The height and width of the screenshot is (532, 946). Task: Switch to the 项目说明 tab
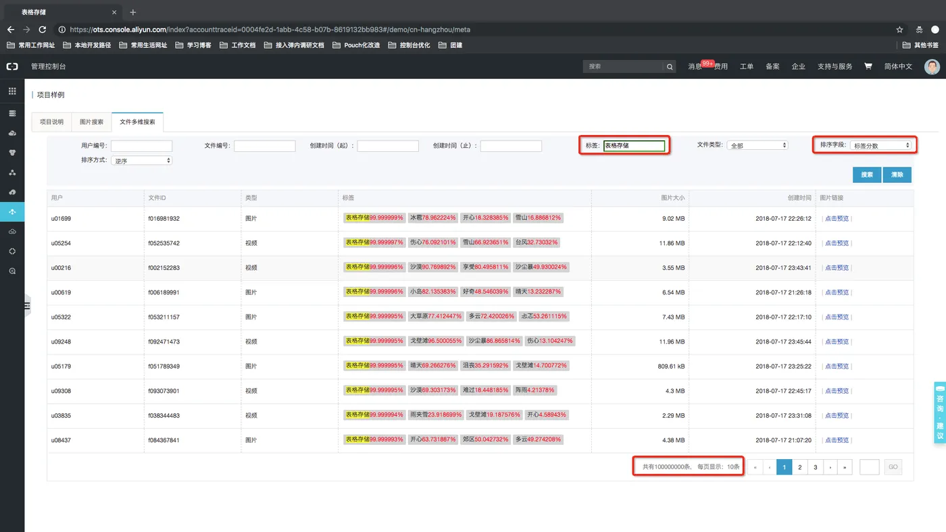(x=51, y=122)
